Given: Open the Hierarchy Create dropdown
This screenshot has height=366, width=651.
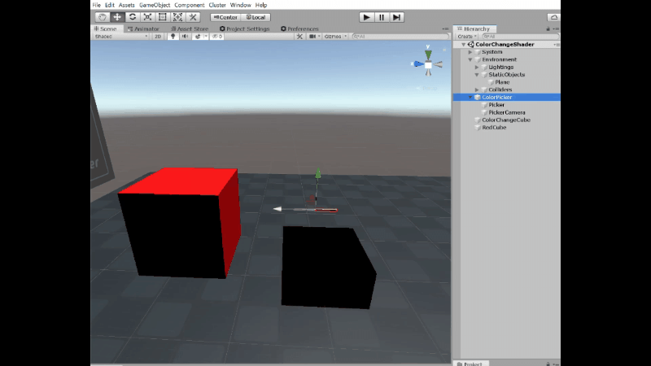Looking at the screenshot, I should click(467, 37).
